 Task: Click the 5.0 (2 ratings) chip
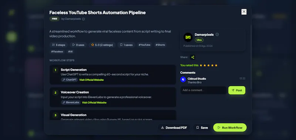coord(102,45)
